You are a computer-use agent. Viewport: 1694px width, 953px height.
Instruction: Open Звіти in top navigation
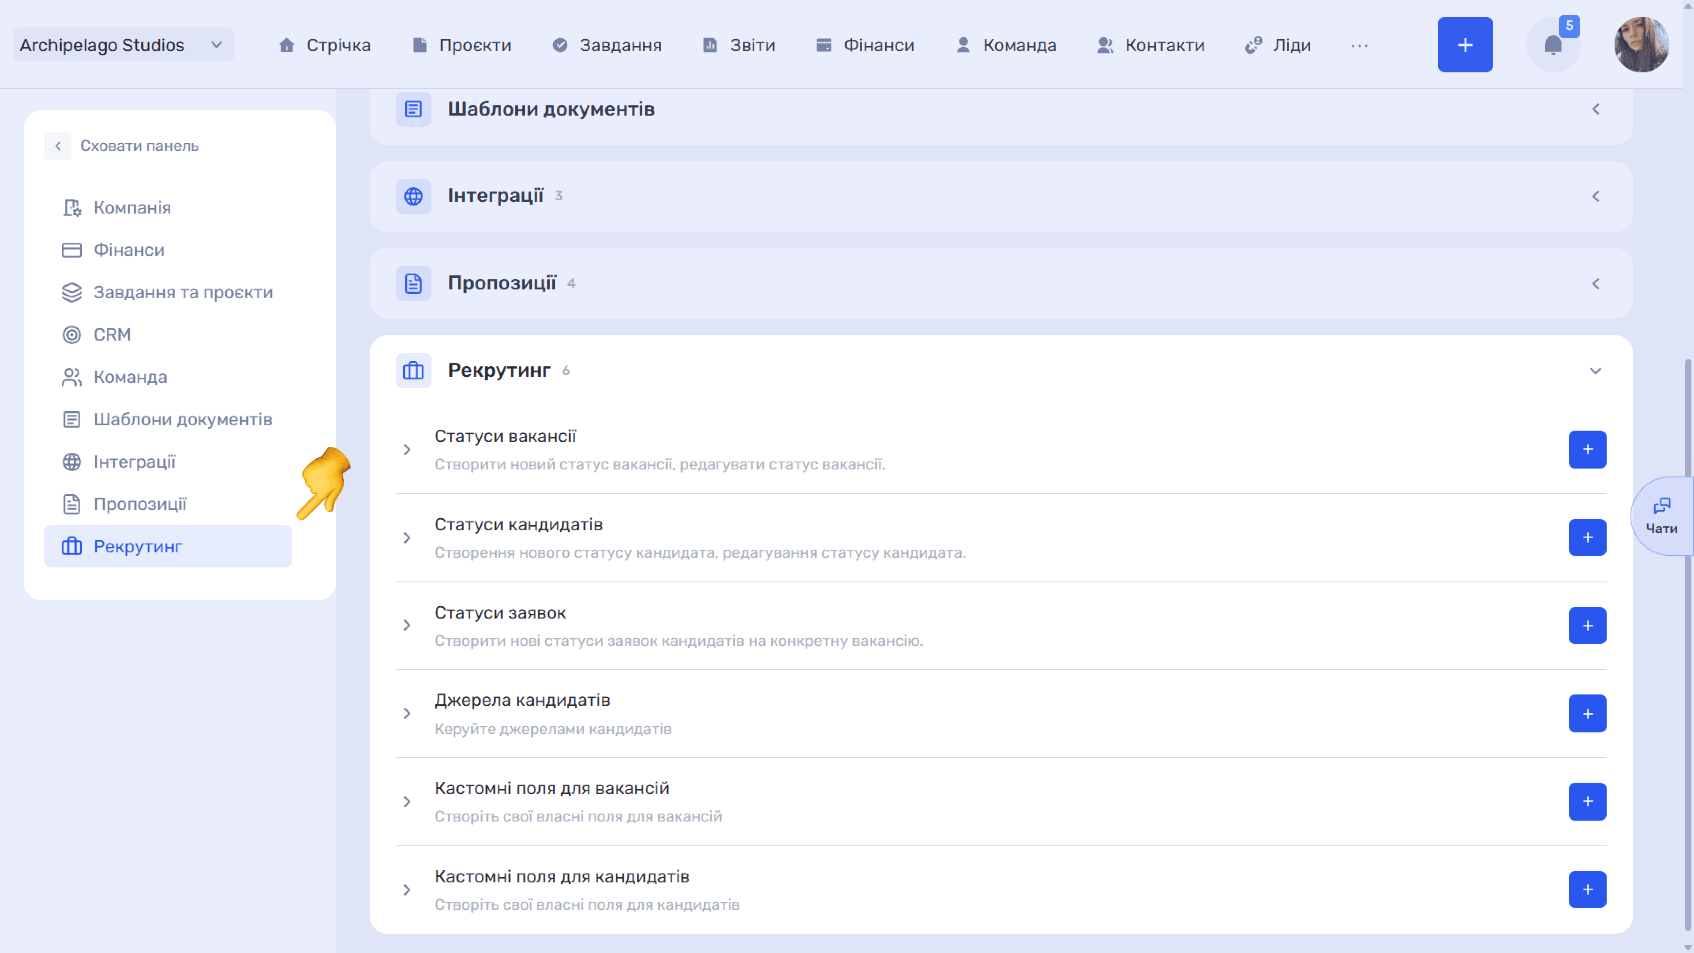[x=738, y=45]
